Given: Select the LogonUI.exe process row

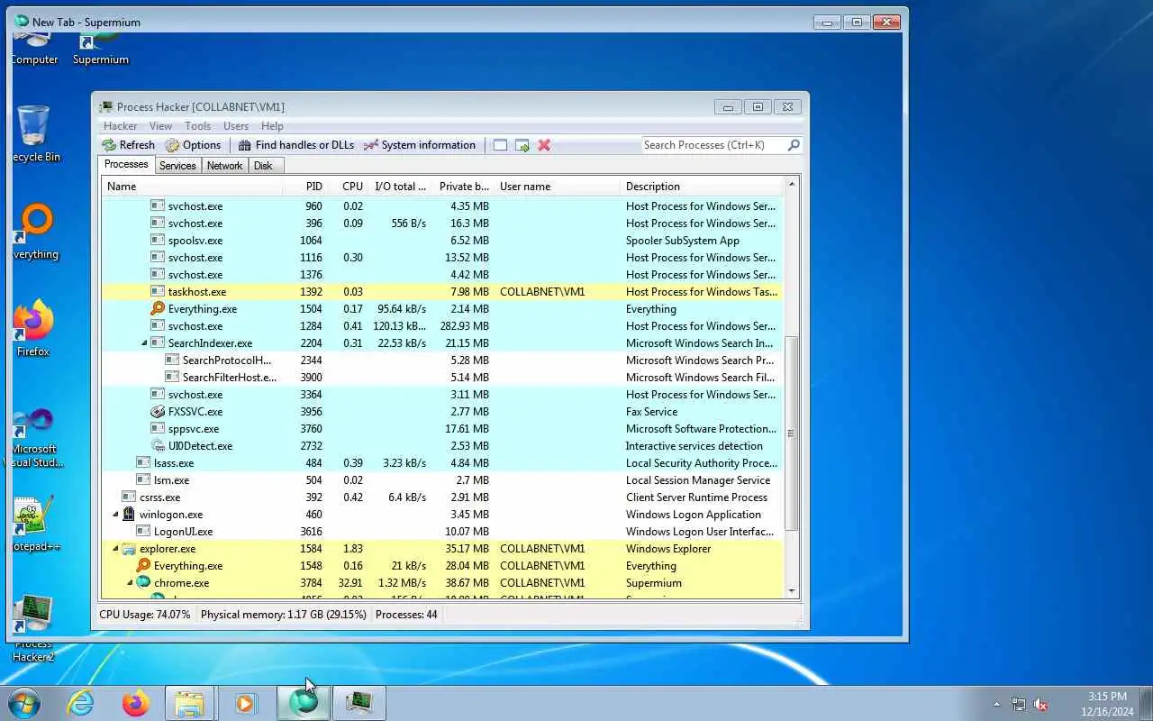Looking at the screenshot, I should [x=442, y=532].
